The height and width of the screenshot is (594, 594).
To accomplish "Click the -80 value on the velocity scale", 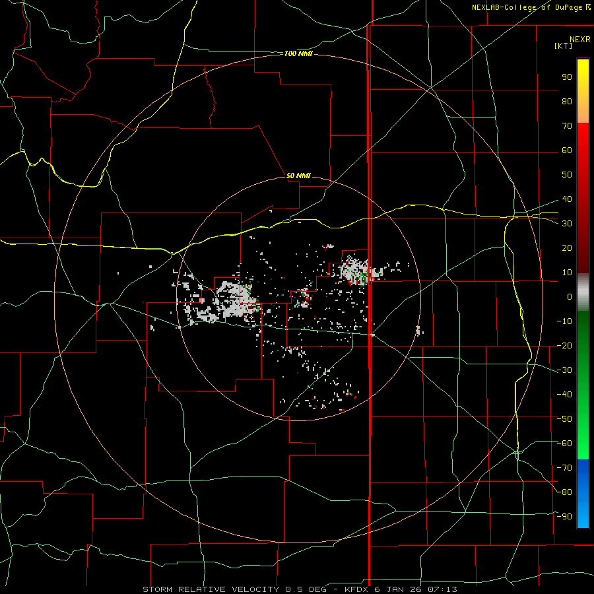I will pos(564,492).
